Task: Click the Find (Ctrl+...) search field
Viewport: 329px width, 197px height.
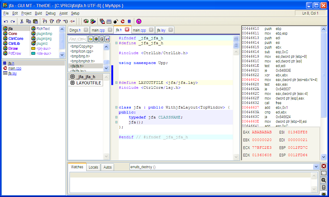Action: click(x=78, y=39)
